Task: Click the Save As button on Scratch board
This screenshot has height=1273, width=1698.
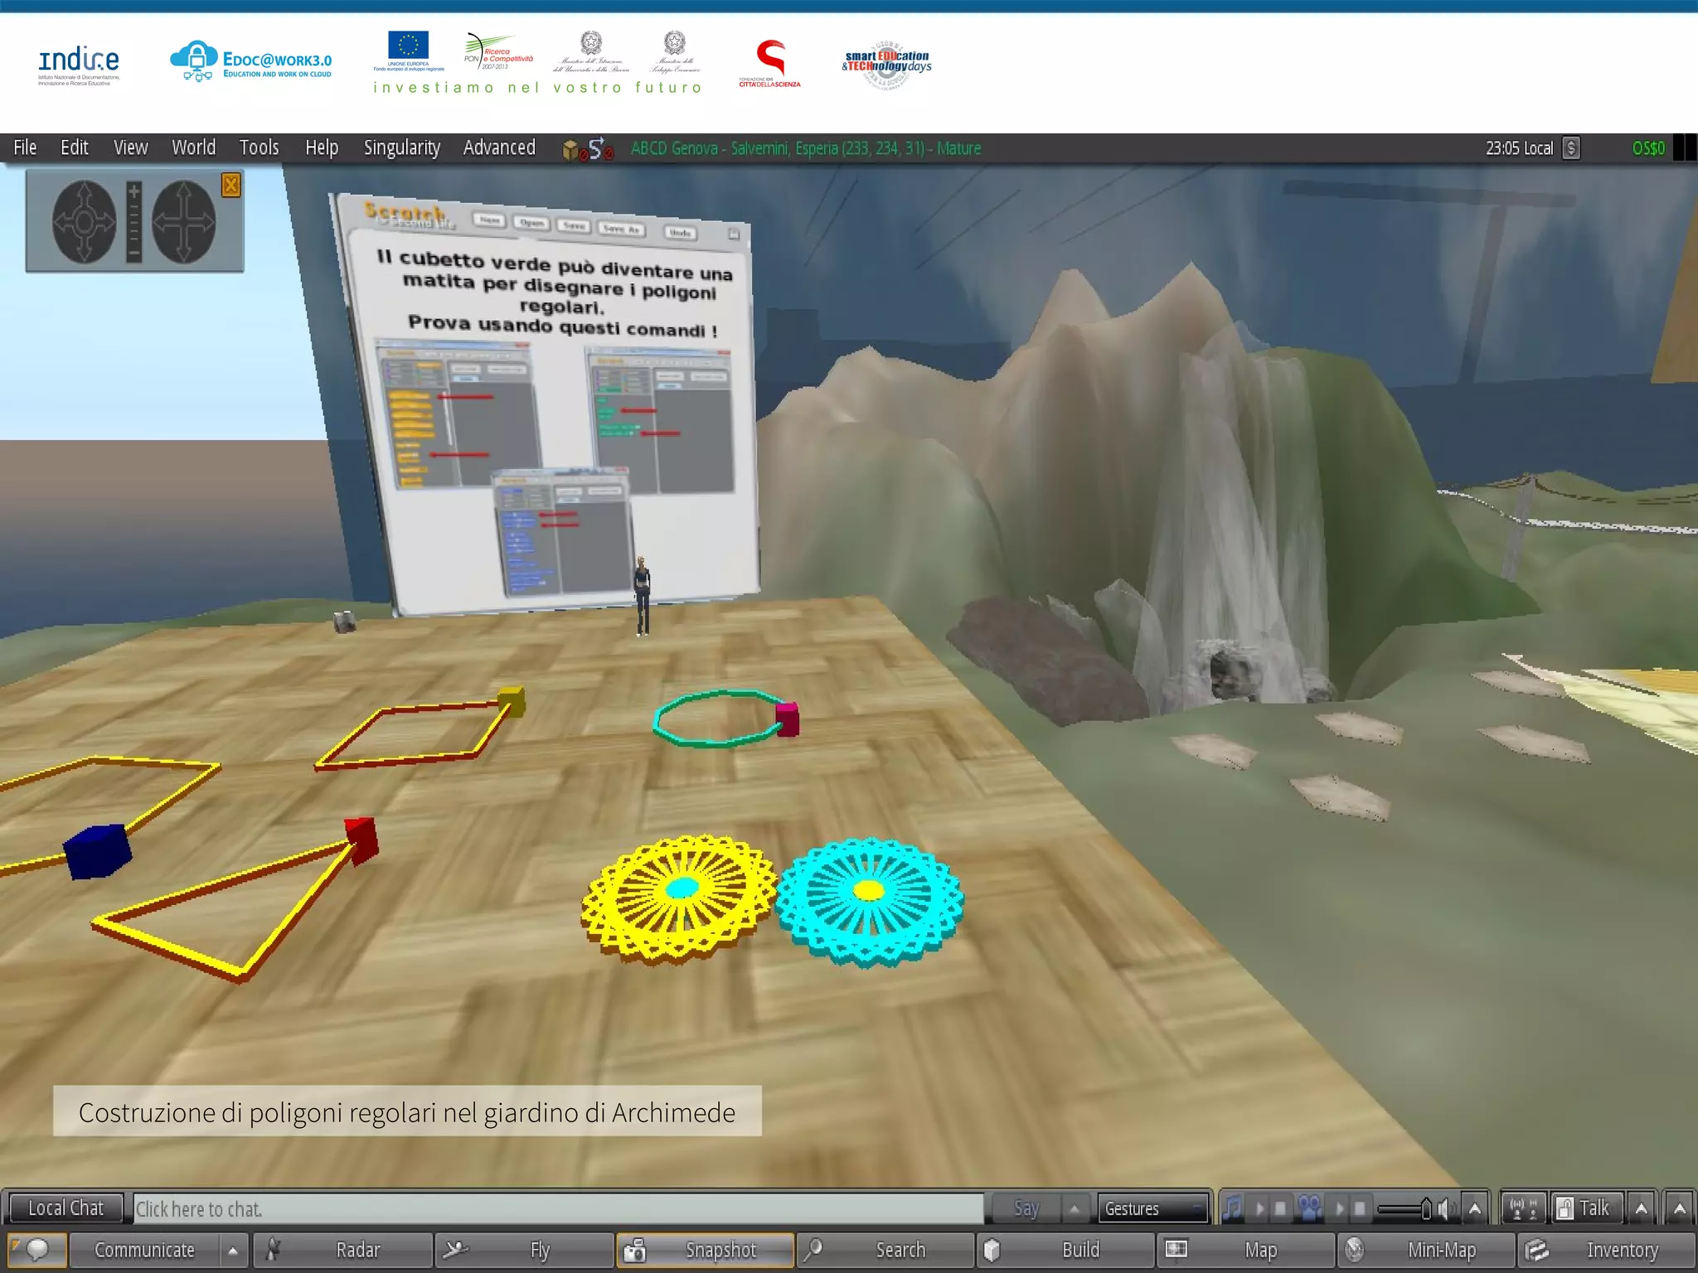Action: click(x=622, y=229)
